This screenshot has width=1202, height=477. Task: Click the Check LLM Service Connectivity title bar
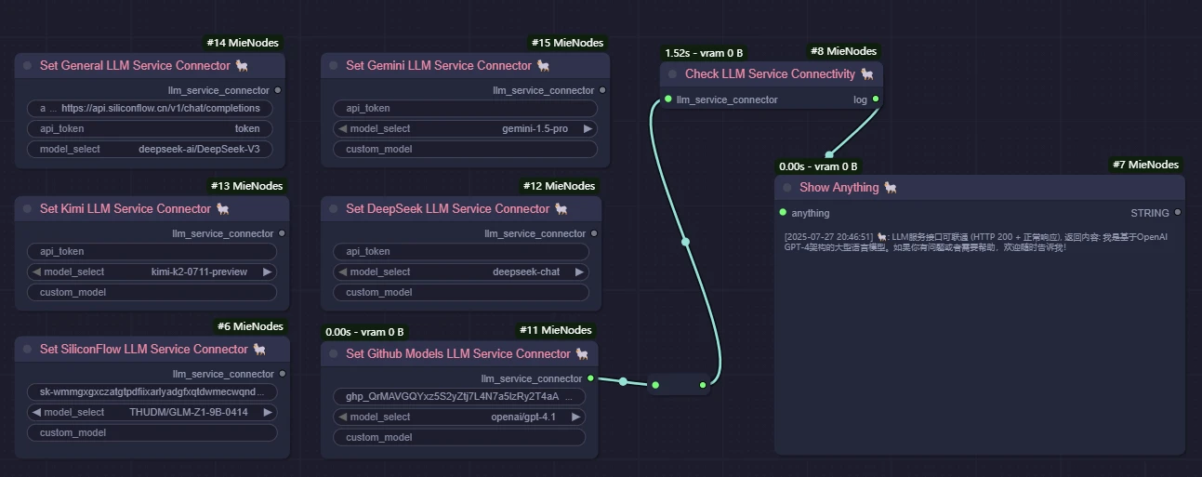point(772,73)
